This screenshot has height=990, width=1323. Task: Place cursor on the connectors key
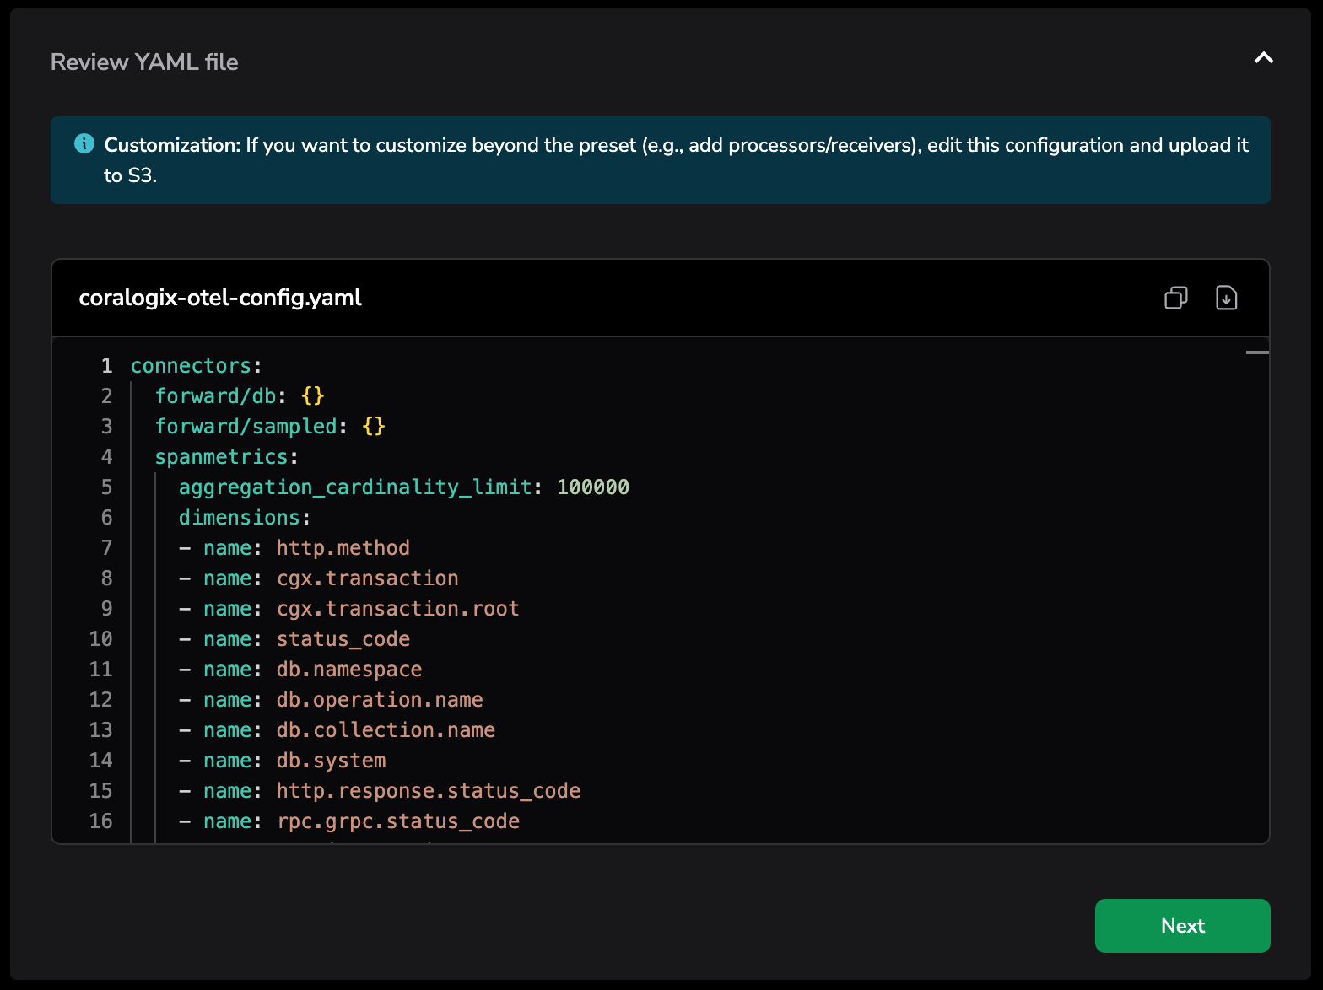click(191, 366)
